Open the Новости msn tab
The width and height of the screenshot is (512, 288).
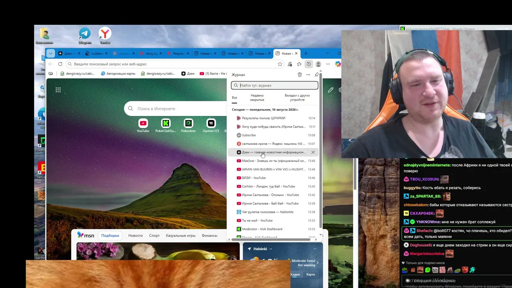pyautogui.click(x=135, y=236)
